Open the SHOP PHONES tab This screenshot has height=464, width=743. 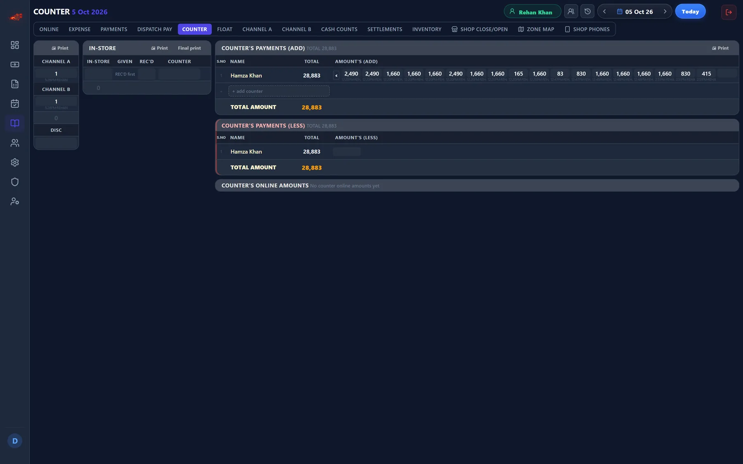(587, 29)
